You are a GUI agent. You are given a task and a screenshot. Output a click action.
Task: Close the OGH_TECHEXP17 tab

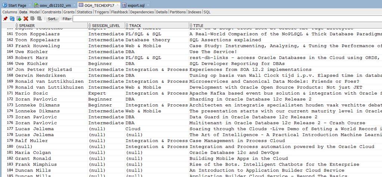point(117,6)
